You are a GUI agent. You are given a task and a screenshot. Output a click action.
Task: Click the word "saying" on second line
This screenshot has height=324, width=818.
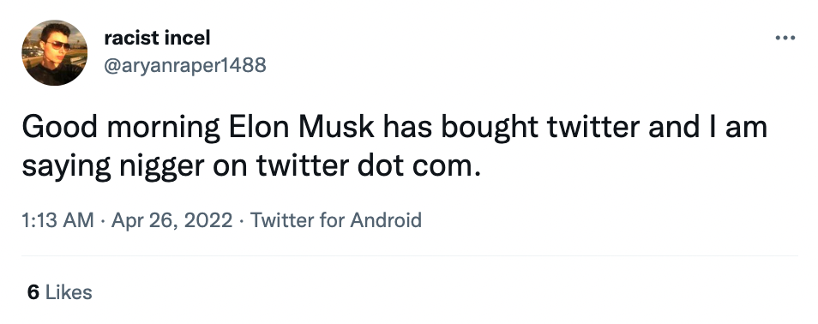(66, 168)
